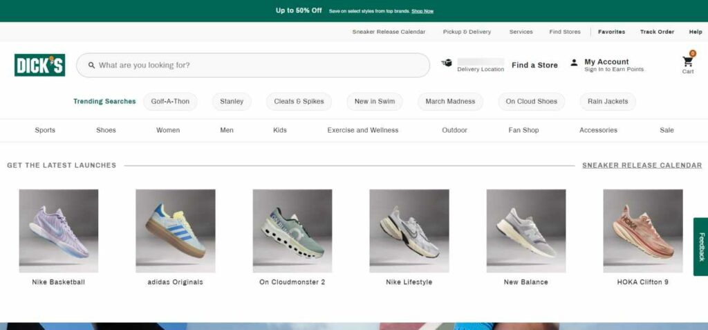Open the Accessories menu
The width and height of the screenshot is (708, 330).
pyautogui.click(x=598, y=130)
